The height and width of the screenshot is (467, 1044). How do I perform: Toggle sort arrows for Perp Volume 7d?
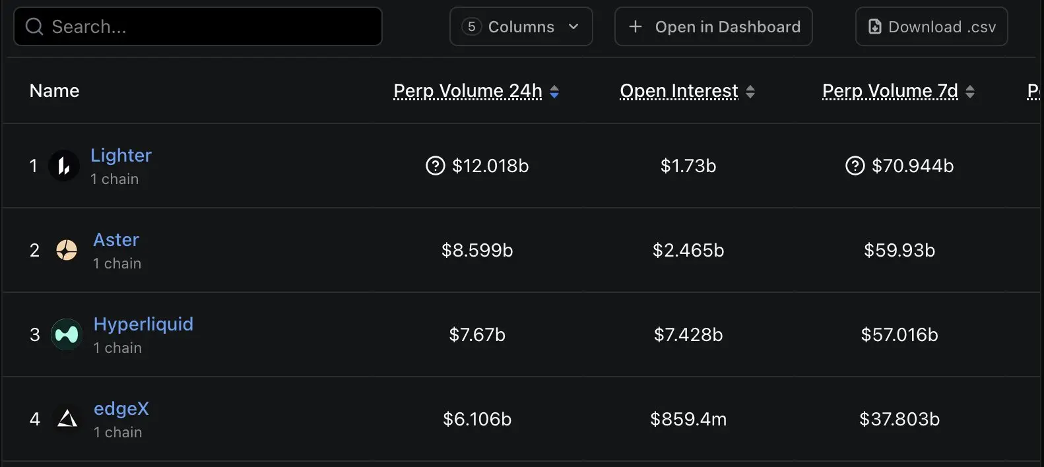[x=970, y=92]
